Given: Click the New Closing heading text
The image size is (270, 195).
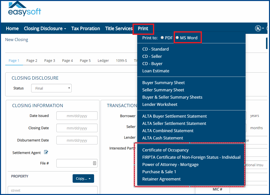Looking at the screenshot, I should click(x=16, y=40).
